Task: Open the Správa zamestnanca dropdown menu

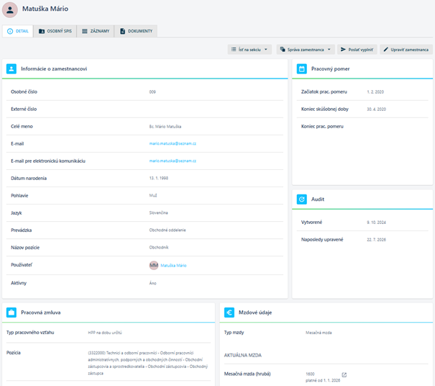Action: point(306,50)
